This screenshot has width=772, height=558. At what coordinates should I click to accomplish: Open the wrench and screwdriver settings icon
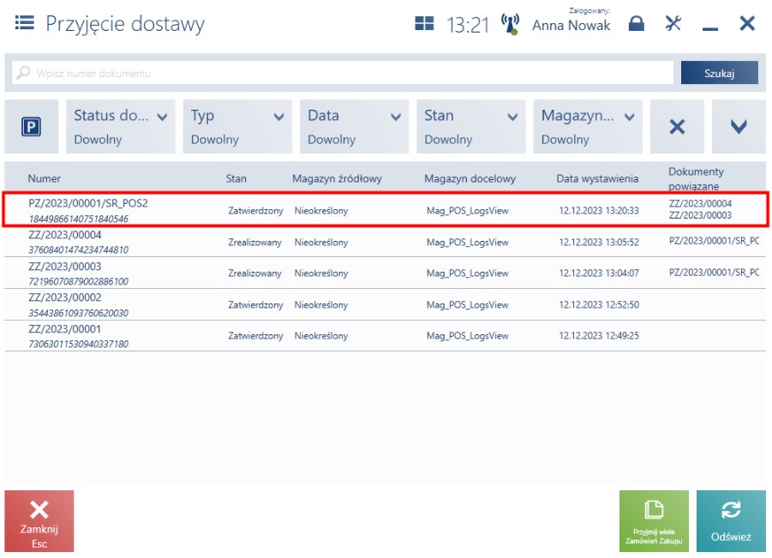click(x=673, y=23)
